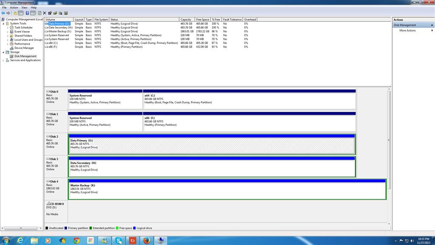Select the Data Primary (G:) partition on Disk 2
Image resolution: width=435 pixels, height=245 pixels.
[212, 144]
